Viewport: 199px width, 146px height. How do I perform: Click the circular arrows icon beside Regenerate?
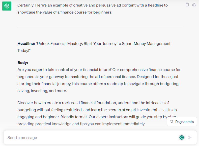172,122
